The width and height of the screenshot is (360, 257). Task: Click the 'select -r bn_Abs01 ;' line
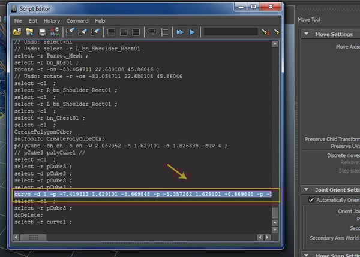tap(46, 62)
